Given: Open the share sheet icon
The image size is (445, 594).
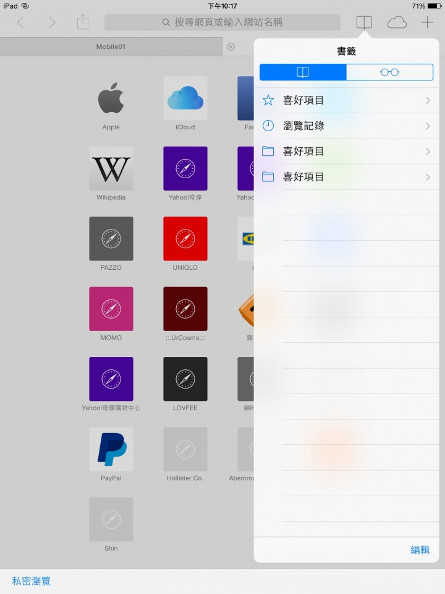Looking at the screenshot, I should point(83,22).
